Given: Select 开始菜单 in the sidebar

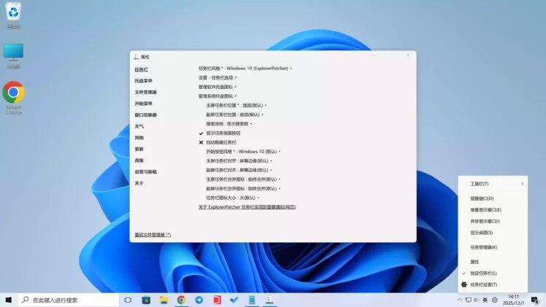Looking at the screenshot, I should (144, 104).
